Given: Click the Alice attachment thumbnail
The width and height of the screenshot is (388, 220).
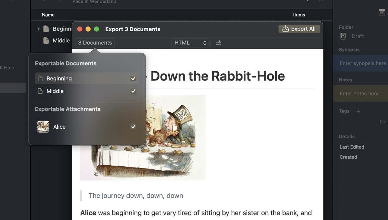Looking at the screenshot, I should click(43, 127).
